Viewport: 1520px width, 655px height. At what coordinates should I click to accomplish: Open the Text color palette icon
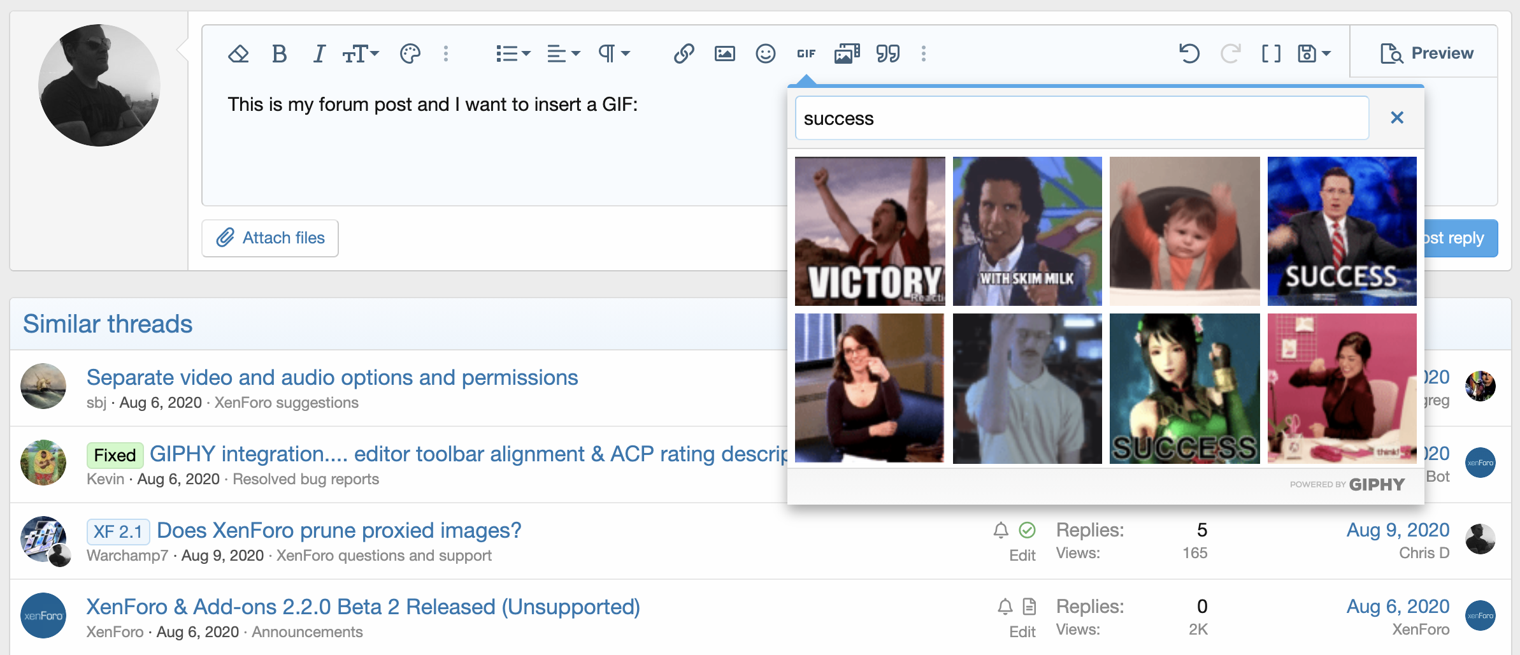pos(410,54)
